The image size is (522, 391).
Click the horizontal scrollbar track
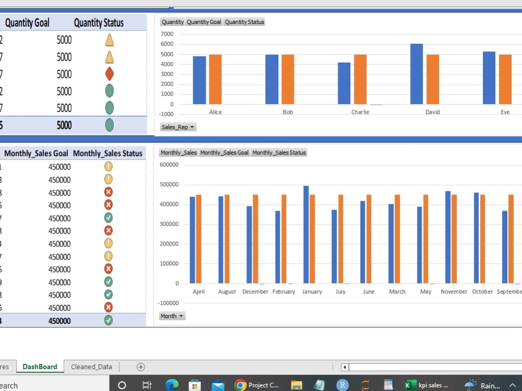click(435, 367)
